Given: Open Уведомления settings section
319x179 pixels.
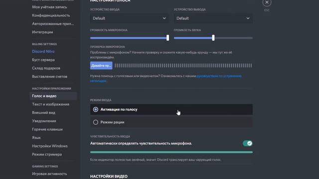Looking at the screenshot, I should coord(44,121).
